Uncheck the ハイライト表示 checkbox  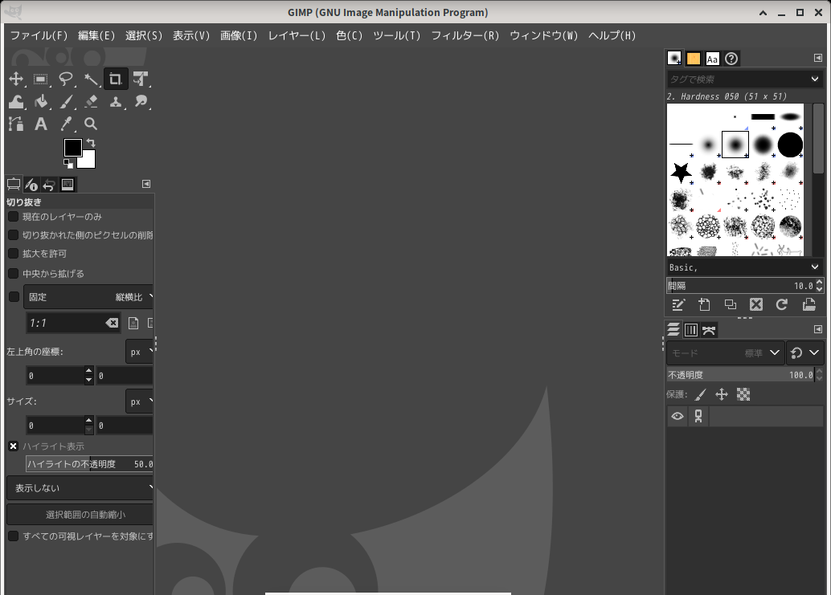(13, 446)
